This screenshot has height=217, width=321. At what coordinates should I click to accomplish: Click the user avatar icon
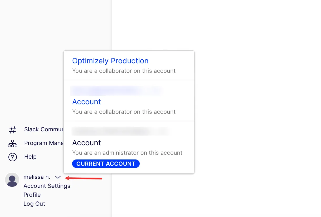12,180
